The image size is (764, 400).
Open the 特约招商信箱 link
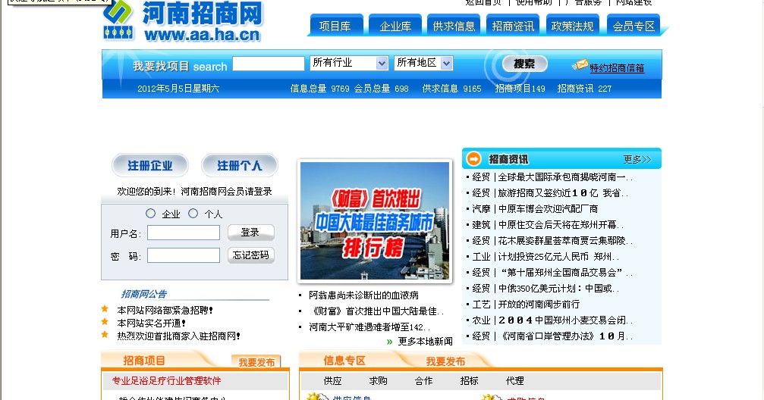pyautogui.click(x=617, y=68)
